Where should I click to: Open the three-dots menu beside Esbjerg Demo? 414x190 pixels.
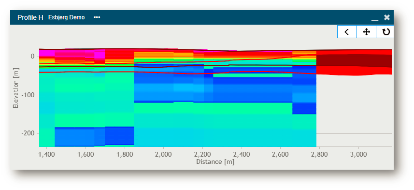[97, 17]
